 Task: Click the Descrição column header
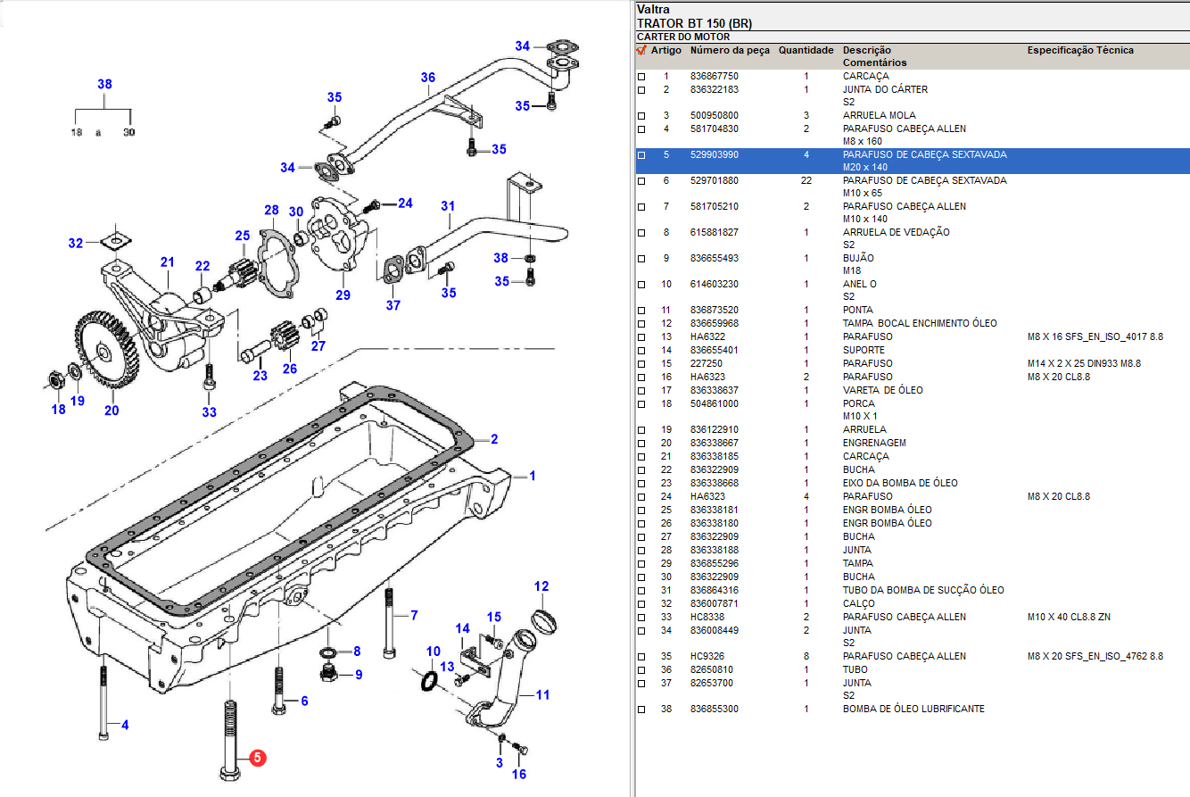(866, 51)
